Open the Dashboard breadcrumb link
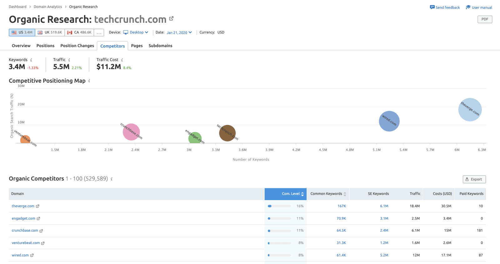 coord(17,7)
